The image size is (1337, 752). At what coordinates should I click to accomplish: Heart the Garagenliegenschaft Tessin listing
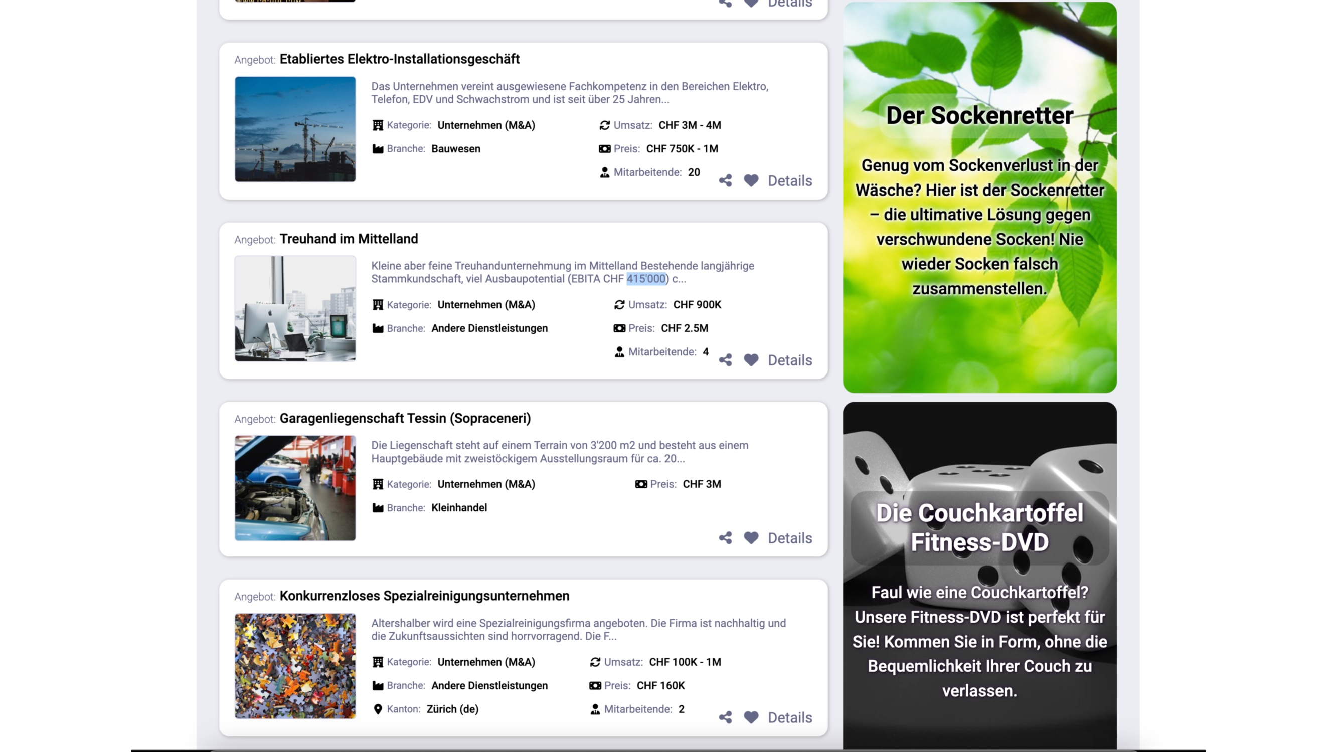751,538
